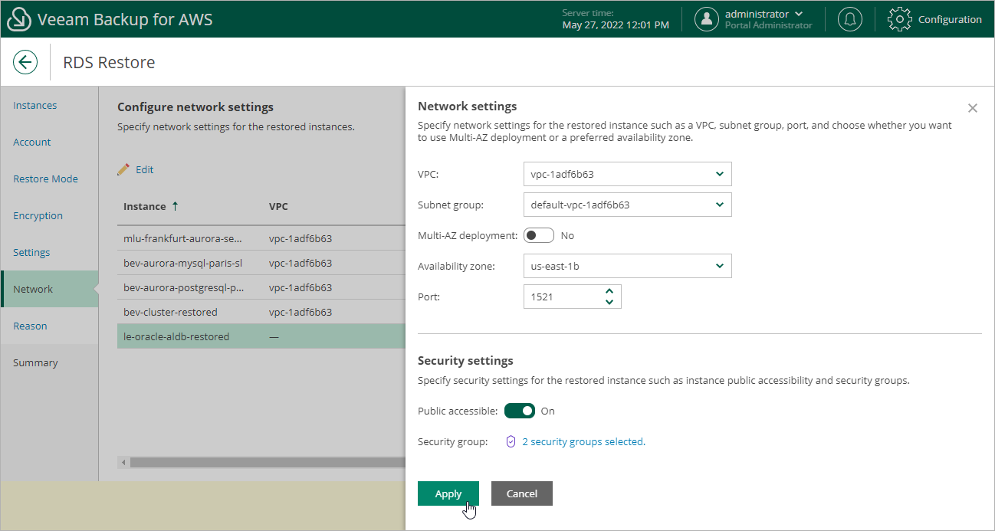Click the Apply button
Image resolution: width=995 pixels, height=531 pixels.
coord(448,493)
